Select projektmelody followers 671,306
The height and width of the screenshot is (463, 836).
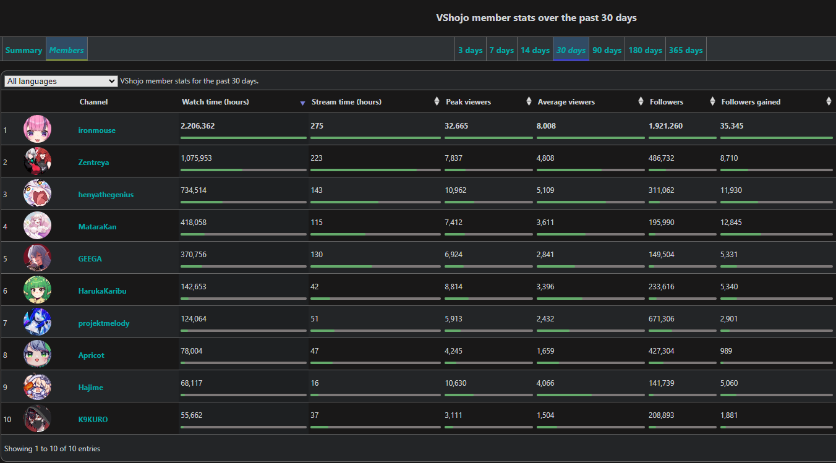(x=662, y=319)
